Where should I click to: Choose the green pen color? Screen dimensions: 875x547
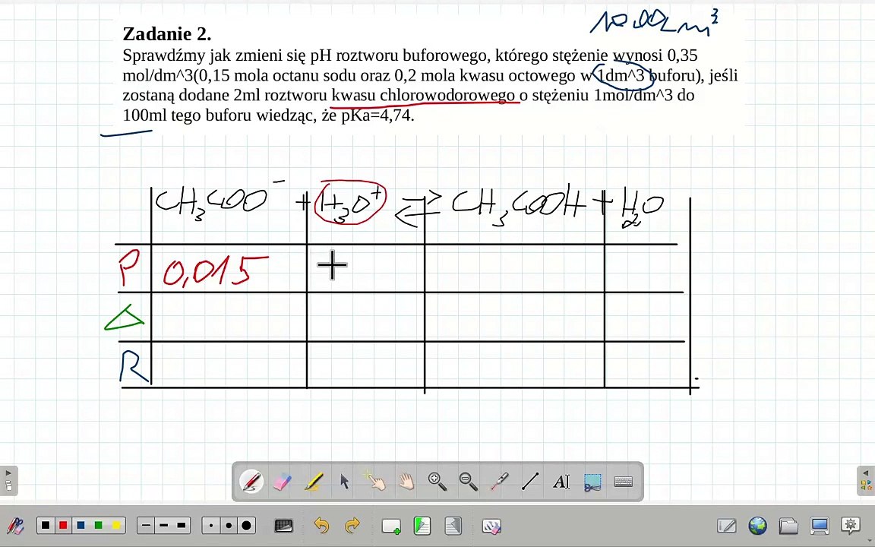(x=99, y=525)
